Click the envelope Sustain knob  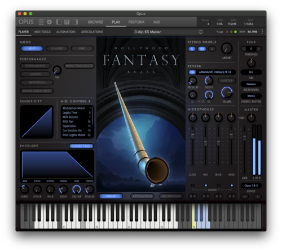[x=77, y=189]
